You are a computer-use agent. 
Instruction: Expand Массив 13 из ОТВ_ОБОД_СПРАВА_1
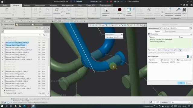(x=2, y=43)
